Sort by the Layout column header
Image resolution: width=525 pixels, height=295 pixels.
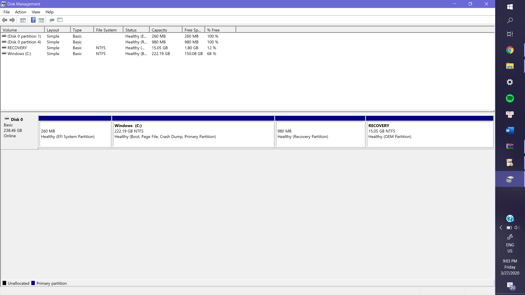coord(57,30)
